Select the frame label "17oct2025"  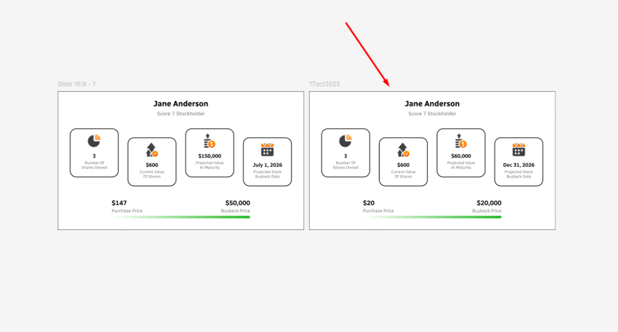[x=325, y=84]
